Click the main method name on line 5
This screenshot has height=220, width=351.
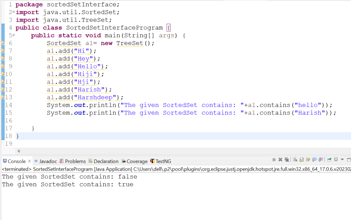112,35
